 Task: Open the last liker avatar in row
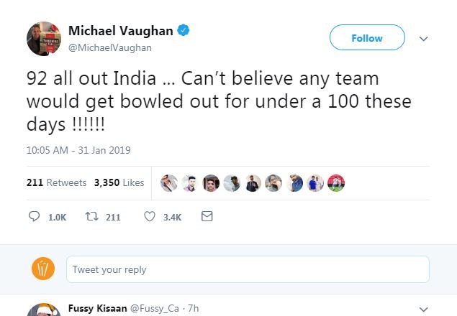[336, 182]
